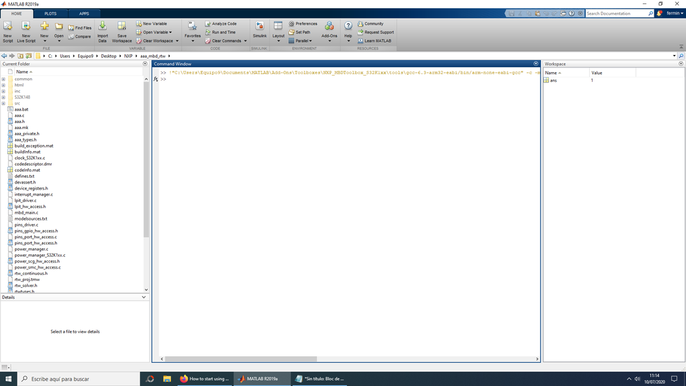
Task: Create a New Variable
Action: [x=151, y=23]
